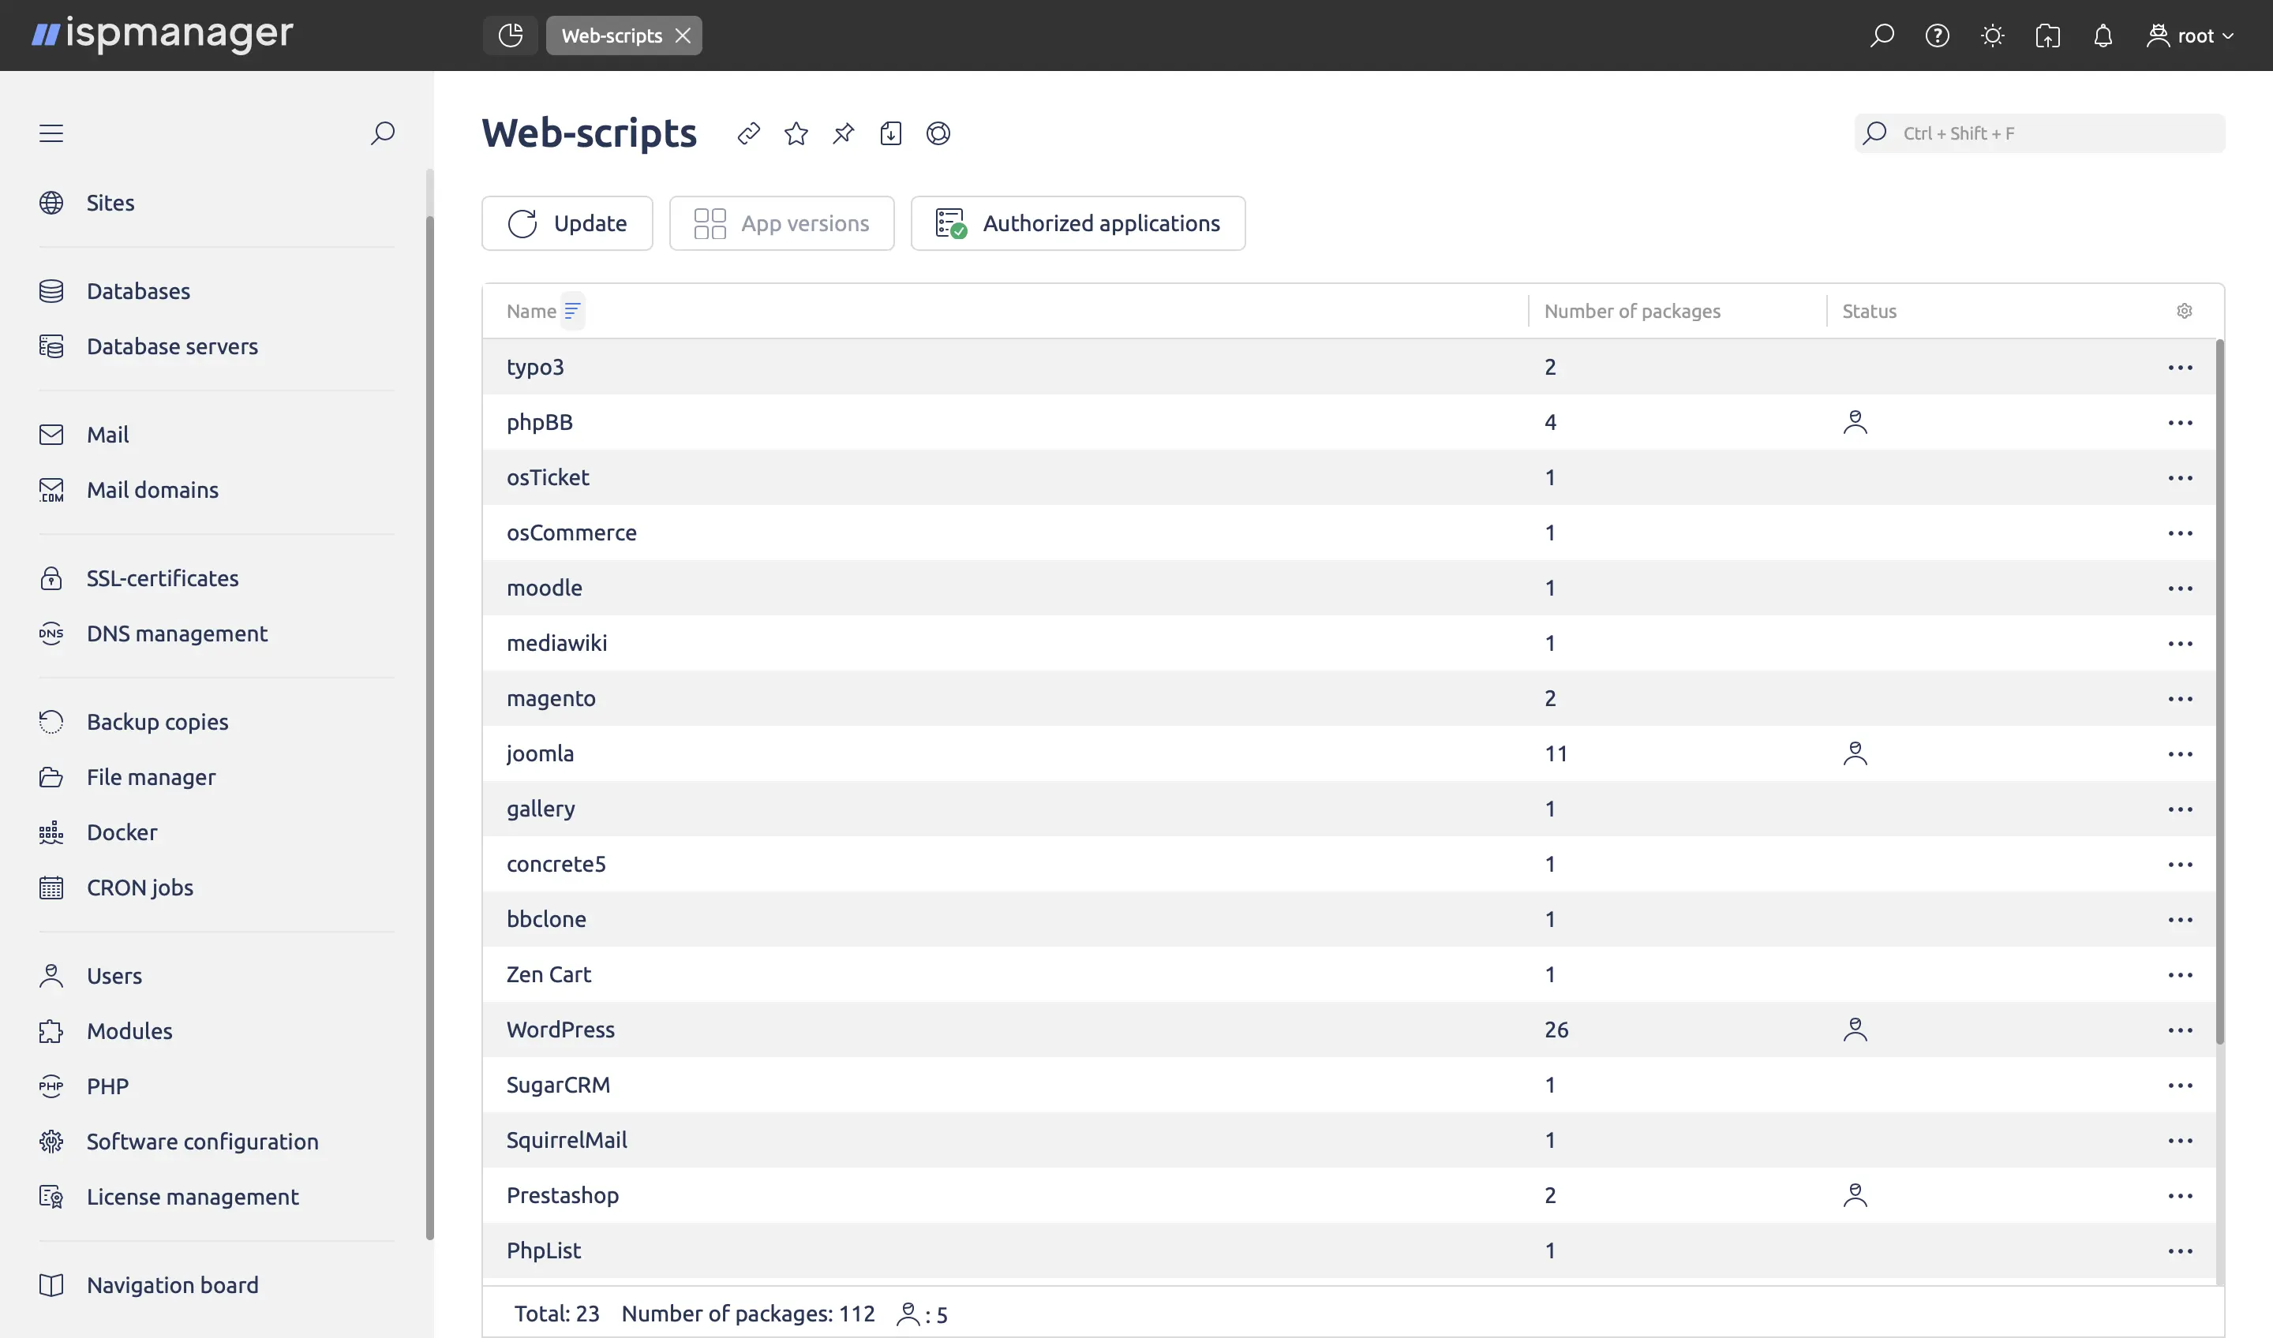Export the Web-scripts table
The width and height of the screenshot is (2273, 1338).
tap(891, 133)
